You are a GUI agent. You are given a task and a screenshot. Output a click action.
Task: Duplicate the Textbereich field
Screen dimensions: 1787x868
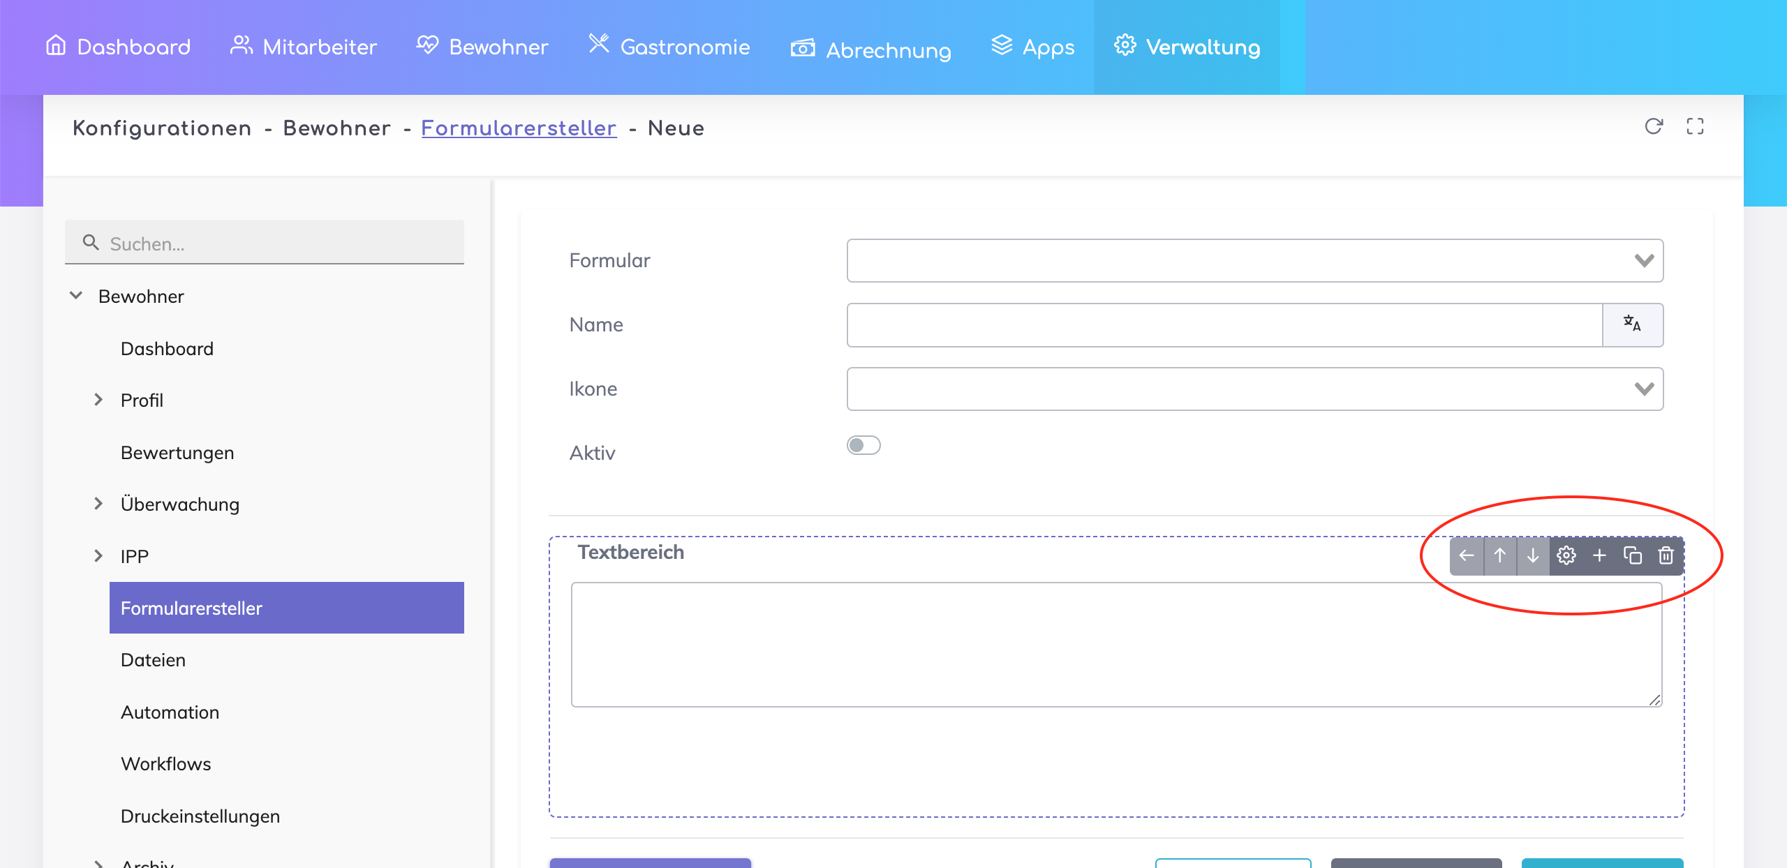click(x=1633, y=555)
